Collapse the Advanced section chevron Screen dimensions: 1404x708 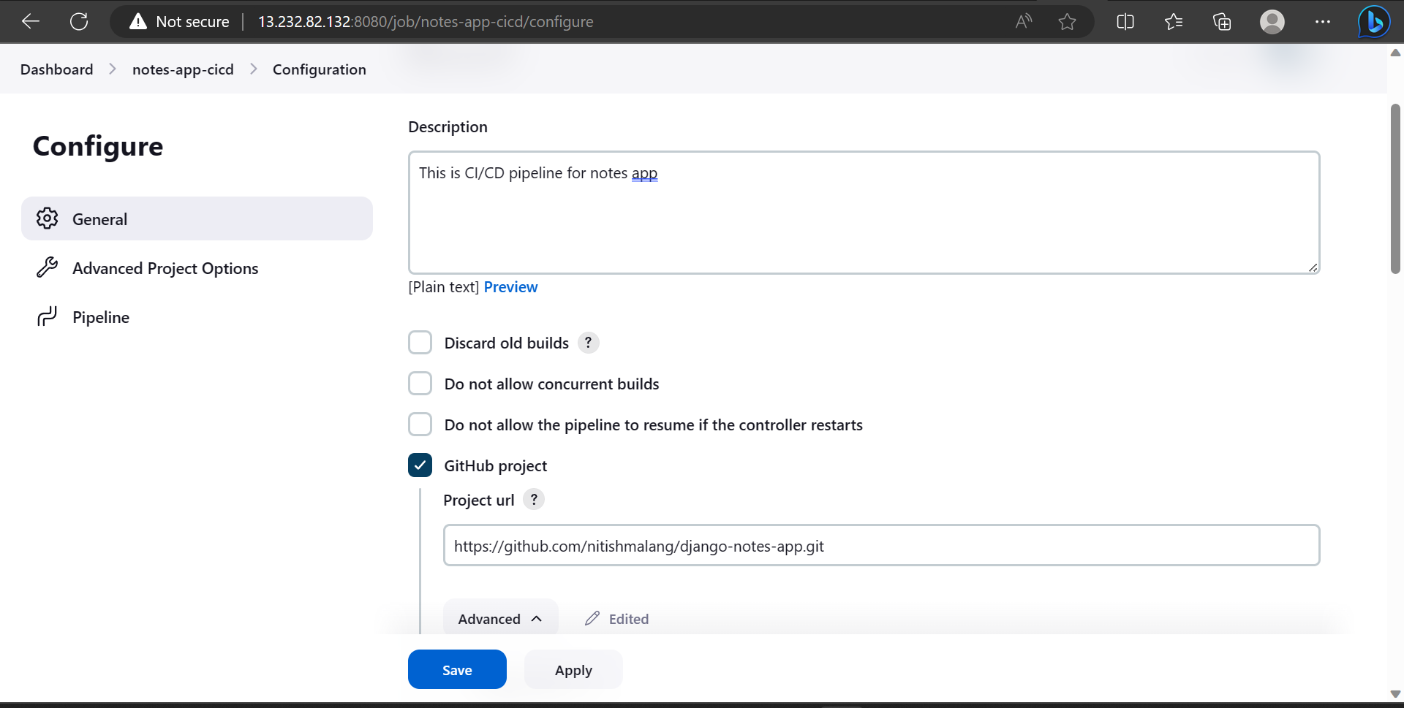point(537,618)
